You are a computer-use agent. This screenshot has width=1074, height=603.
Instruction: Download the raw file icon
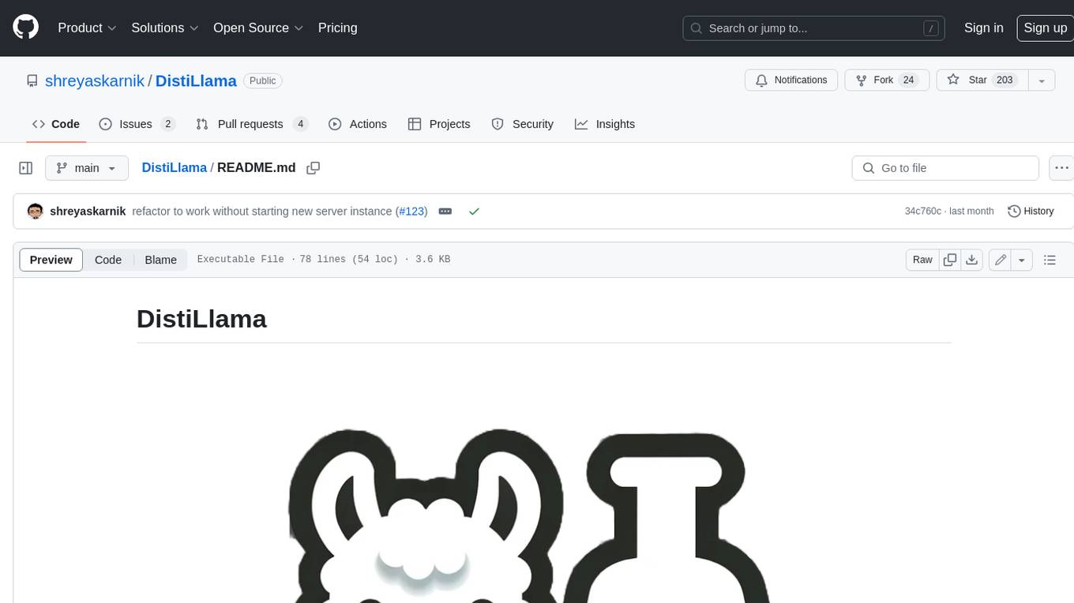pyautogui.click(x=972, y=260)
